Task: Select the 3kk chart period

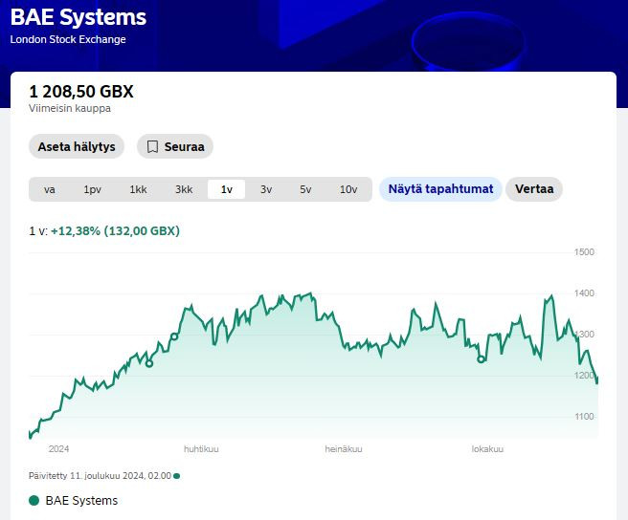Action: [184, 189]
